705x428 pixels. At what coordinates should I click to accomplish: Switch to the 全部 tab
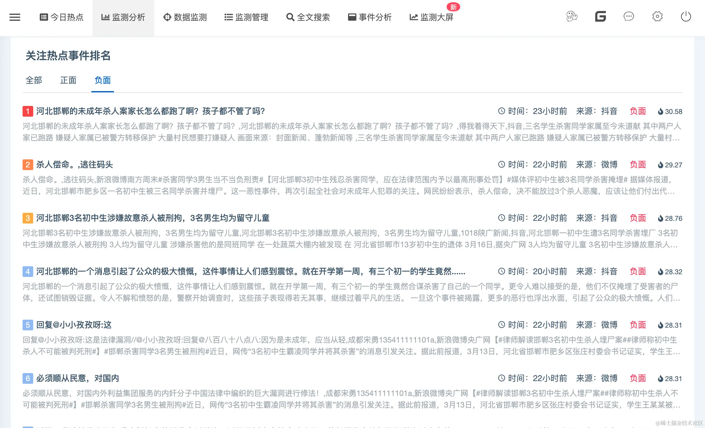[x=34, y=80]
